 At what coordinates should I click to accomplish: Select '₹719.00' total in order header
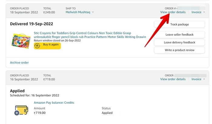49,79
